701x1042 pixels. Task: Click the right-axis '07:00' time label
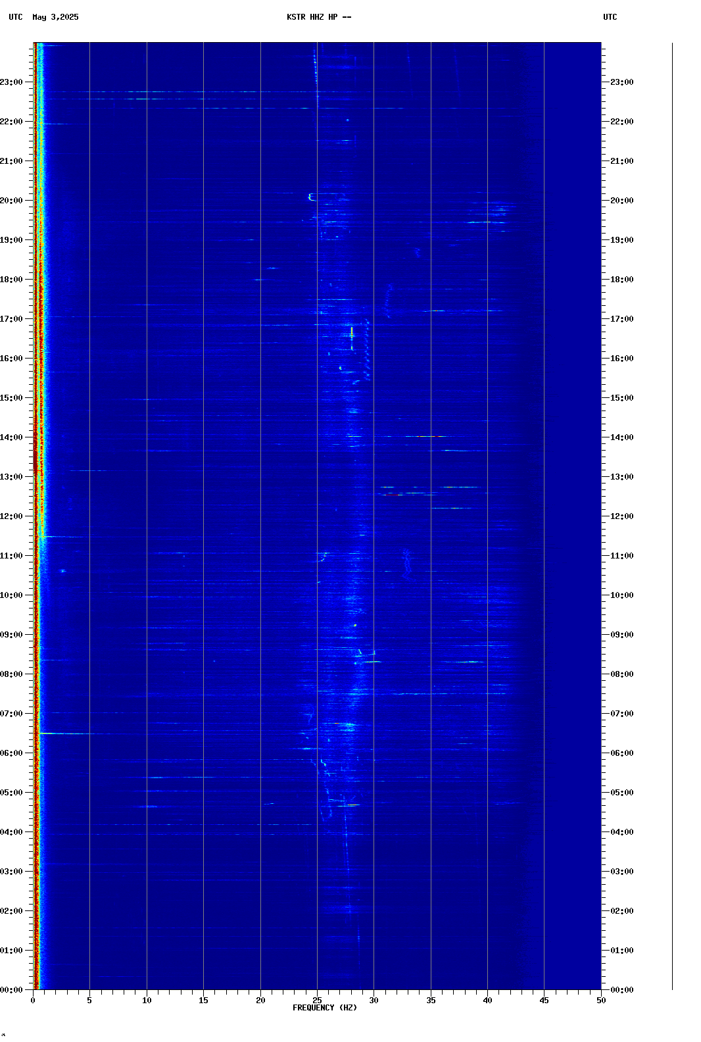pyautogui.click(x=622, y=714)
